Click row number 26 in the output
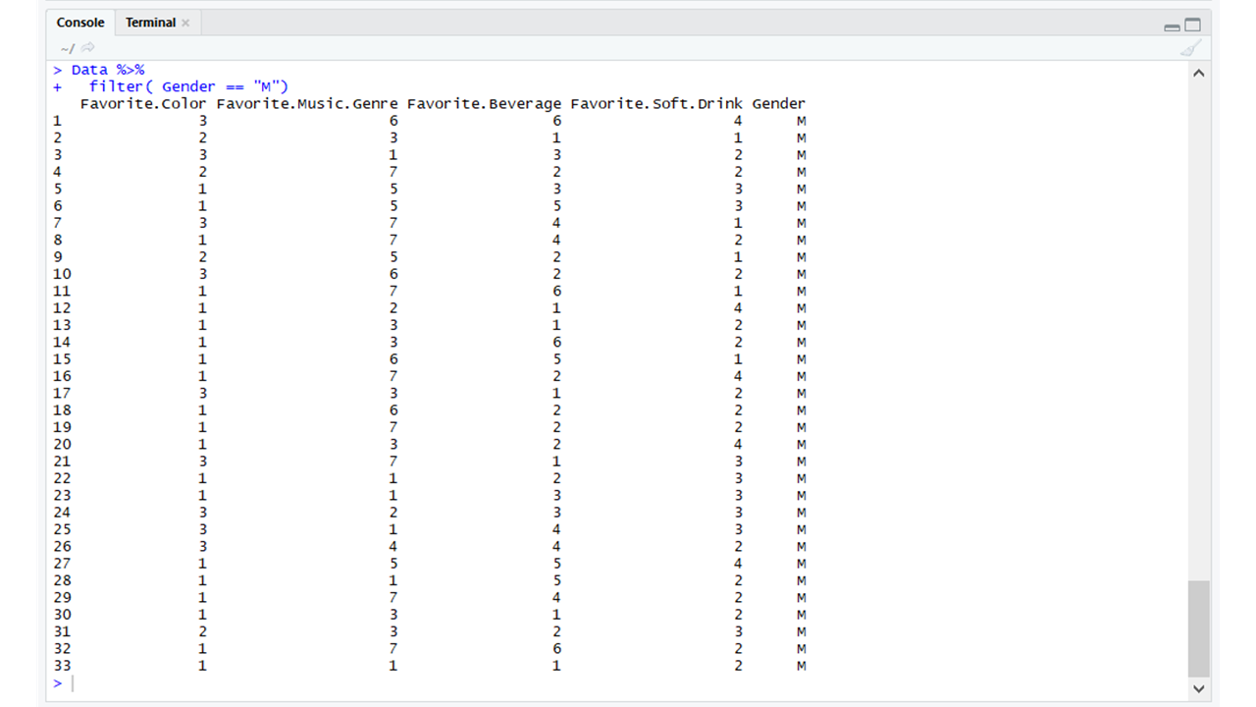This screenshot has width=1256, height=707. click(x=62, y=546)
